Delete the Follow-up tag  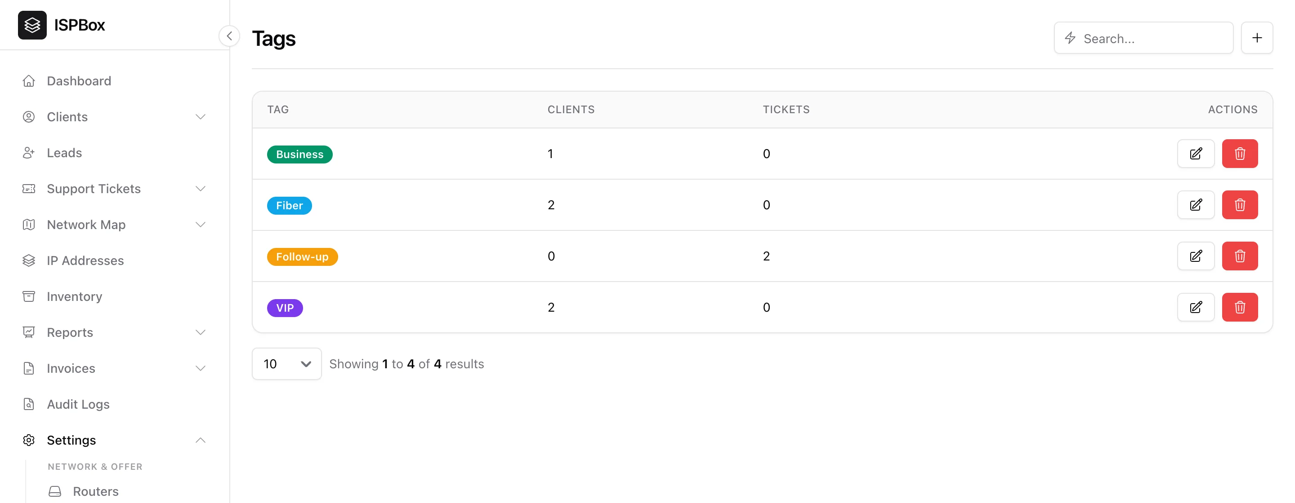pos(1240,256)
